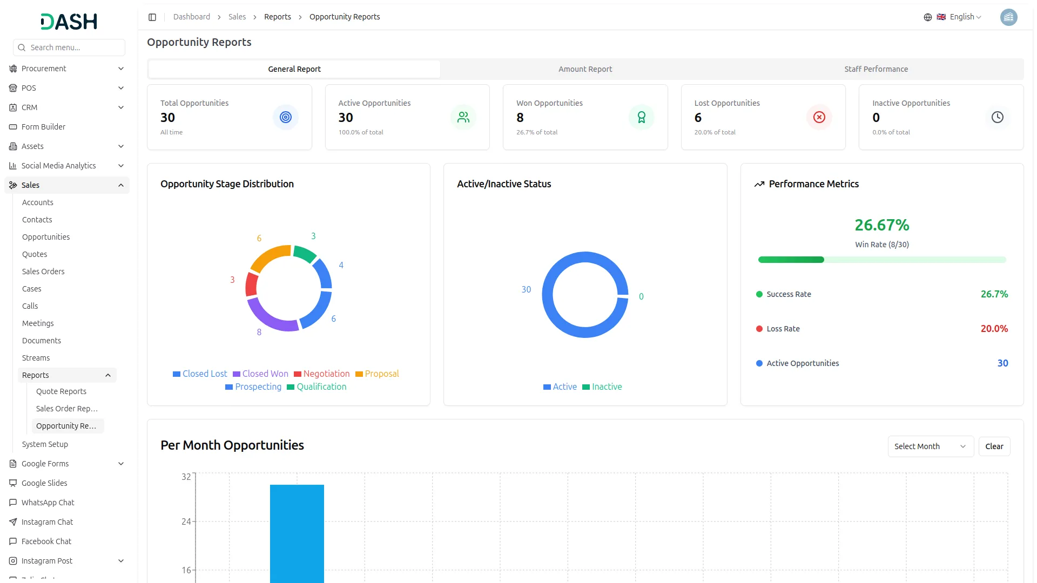Click the Won Opportunities award icon
The width and height of the screenshot is (1037, 583).
(x=641, y=117)
